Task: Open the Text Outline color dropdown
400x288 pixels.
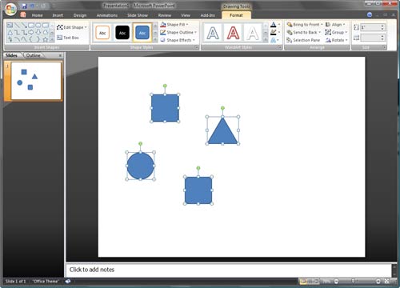Action: pos(275,33)
